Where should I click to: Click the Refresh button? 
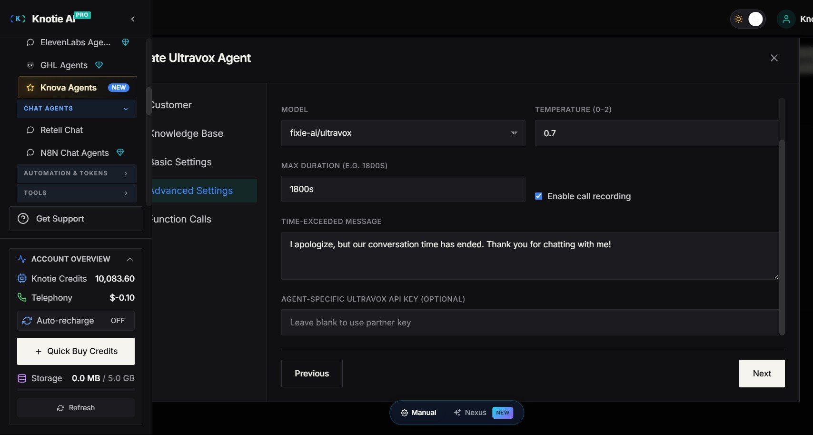pyautogui.click(x=76, y=408)
